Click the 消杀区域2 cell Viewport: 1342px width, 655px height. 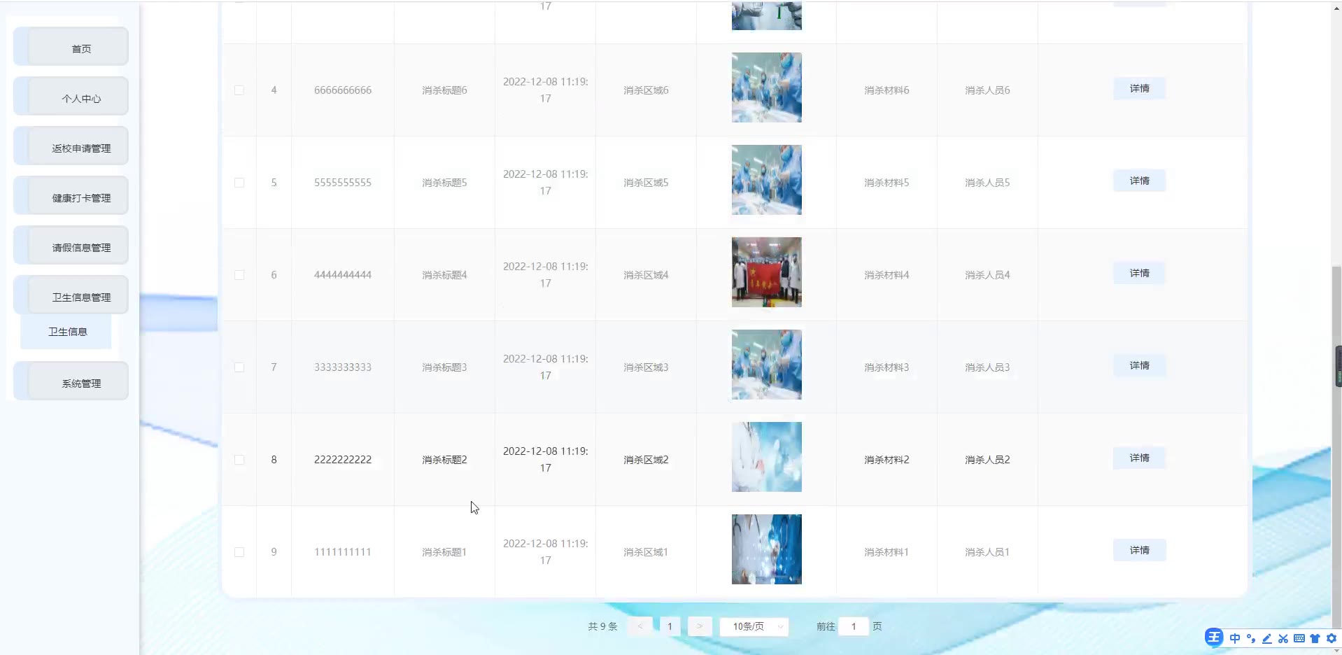(x=646, y=460)
